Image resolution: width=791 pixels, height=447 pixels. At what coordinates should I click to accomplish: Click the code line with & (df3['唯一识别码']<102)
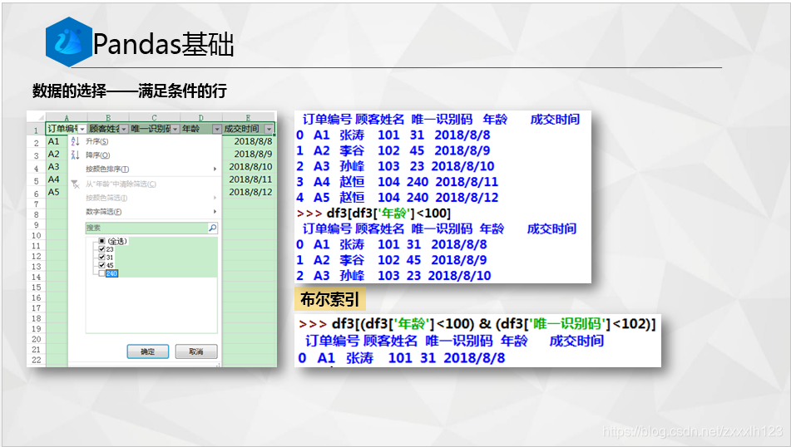[x=477, y=323]
